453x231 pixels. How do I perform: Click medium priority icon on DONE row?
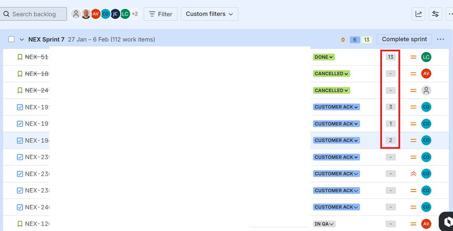414,57
